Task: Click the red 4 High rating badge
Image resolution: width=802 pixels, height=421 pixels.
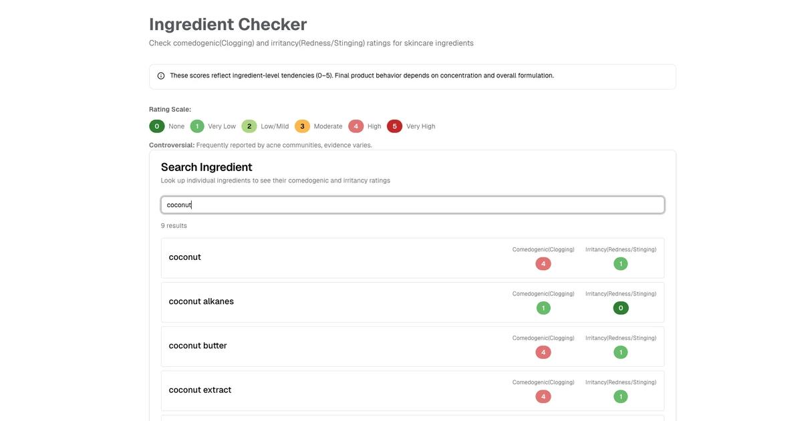Action: 356,126
